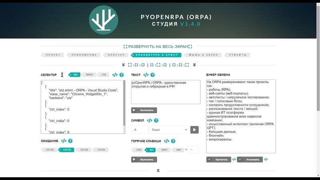The width and height of the screenshot is (320, 180).
Task: Select layout with first column expanded
Action: 136,65
